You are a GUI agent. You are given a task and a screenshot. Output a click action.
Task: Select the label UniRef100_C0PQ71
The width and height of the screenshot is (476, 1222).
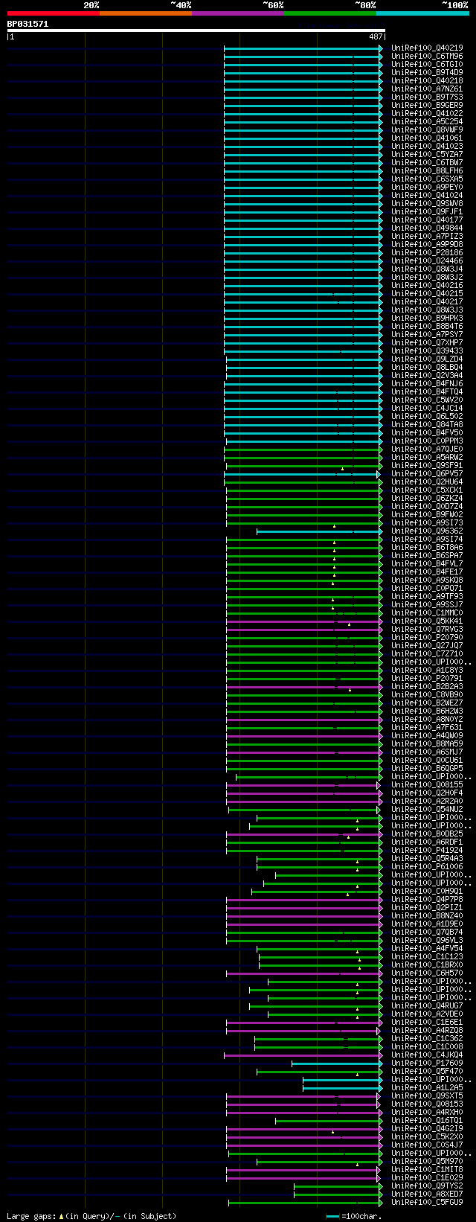click(x=427, y=589)
